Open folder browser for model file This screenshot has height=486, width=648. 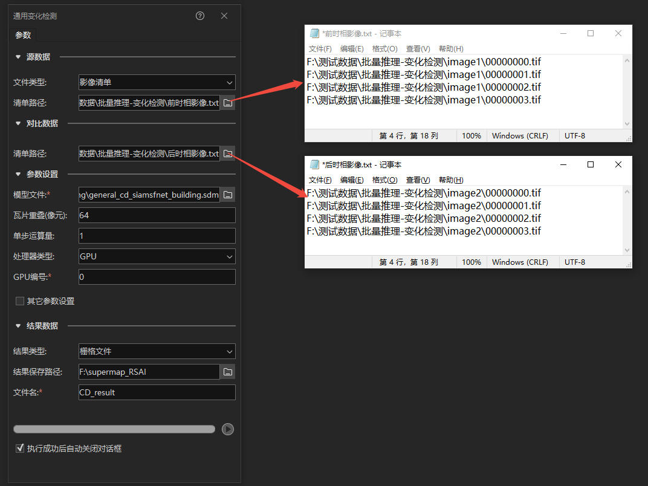(x=228, y=195)
